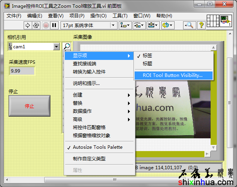Click the window horizontal scrollbar thumb
This screenshot has height=187, width=237.
click(x=114, y=180)
